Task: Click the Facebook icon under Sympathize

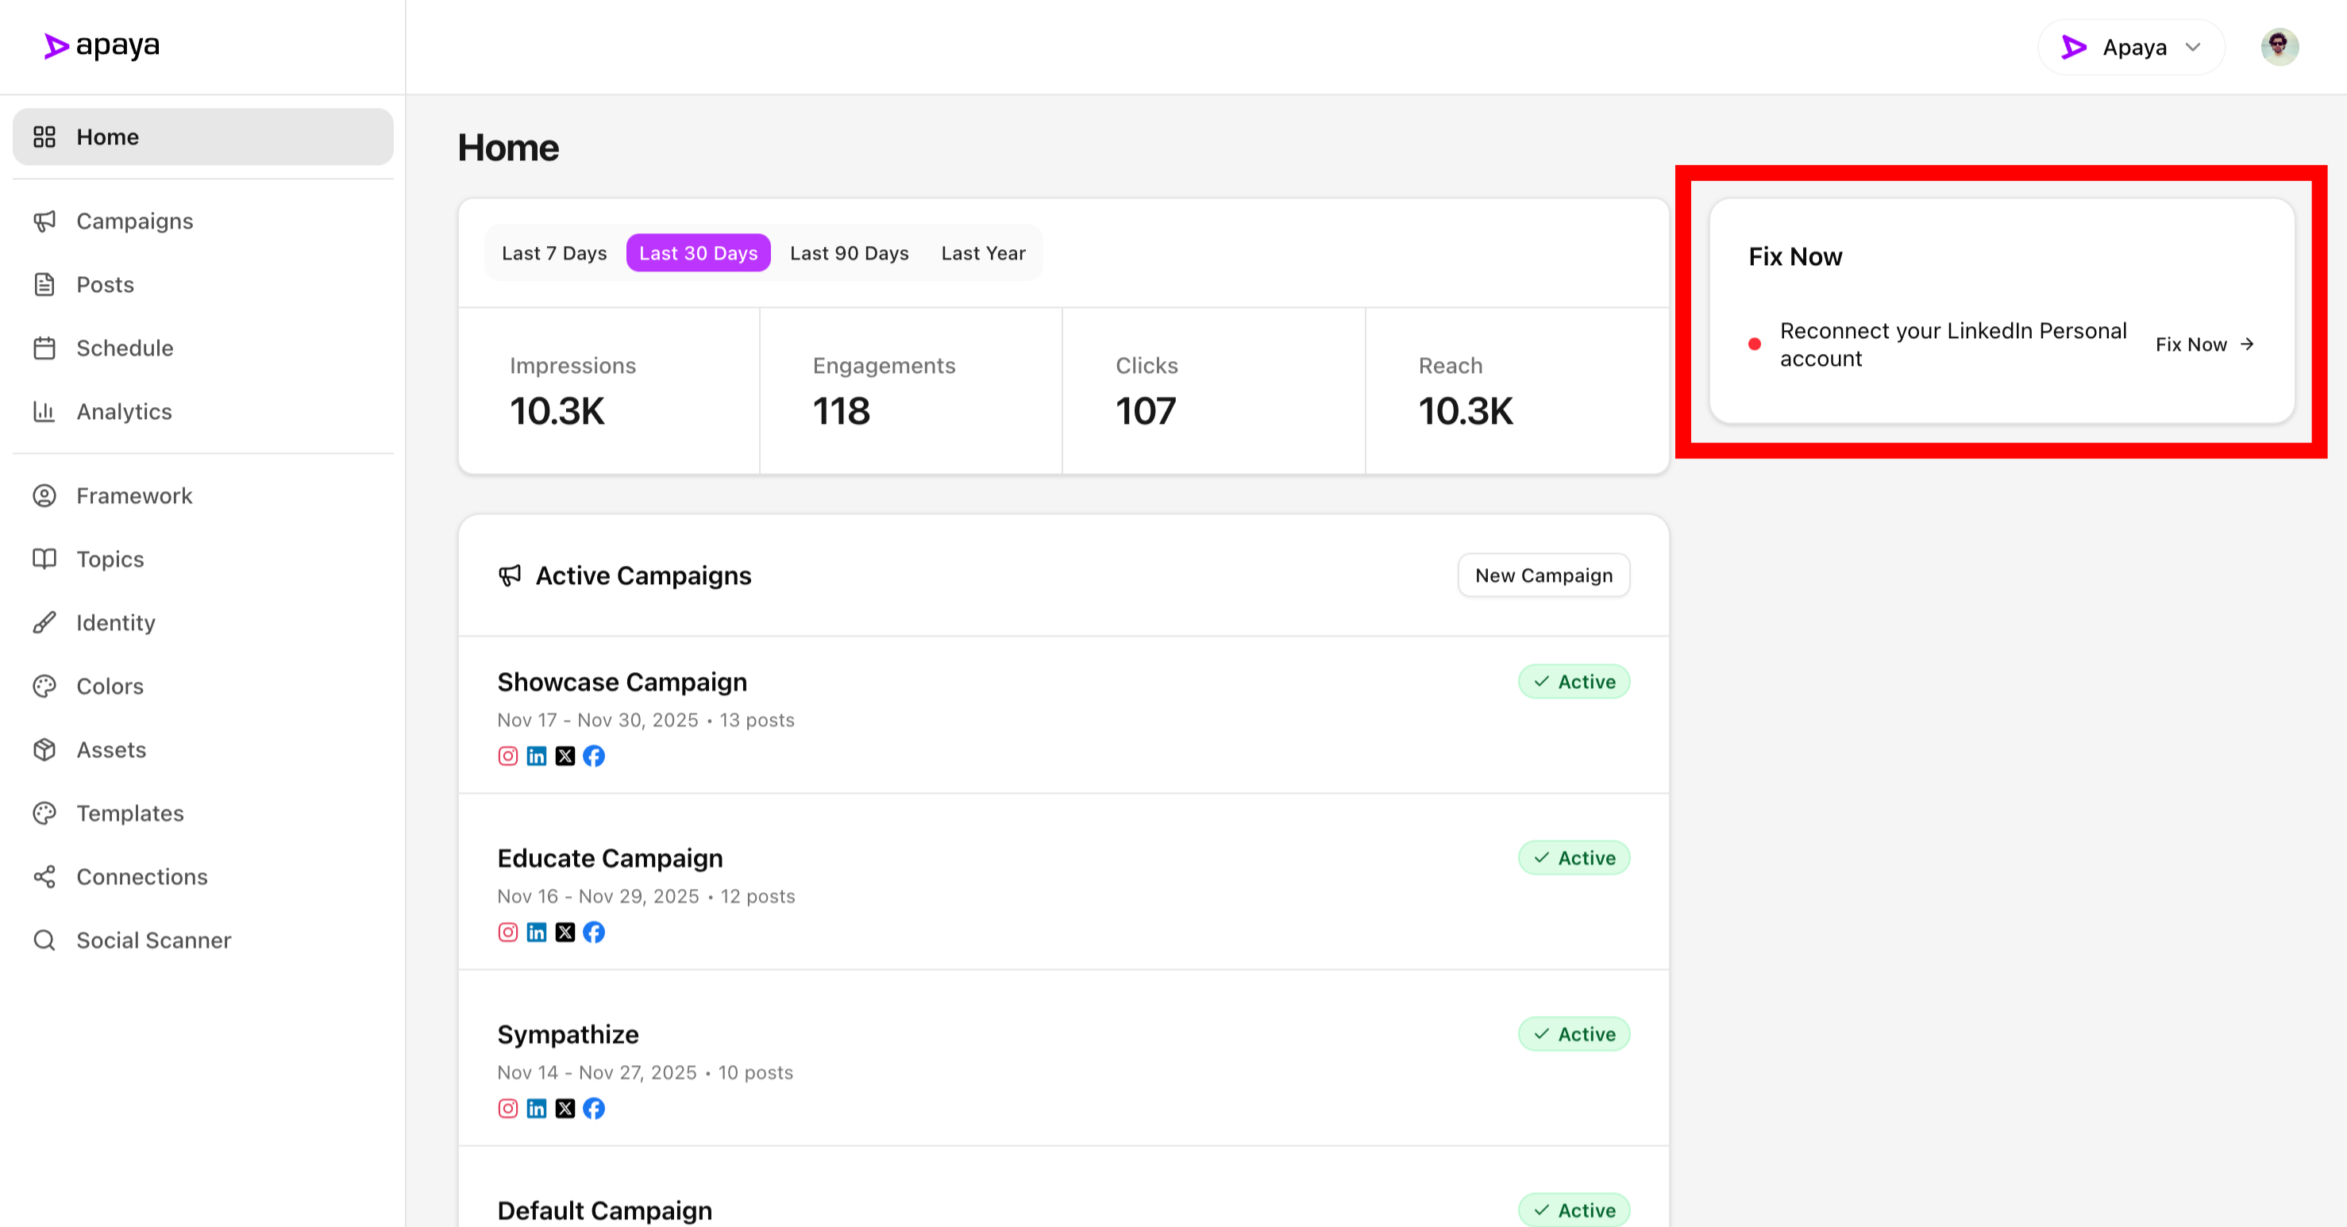Action: (x=594, y=1109)
